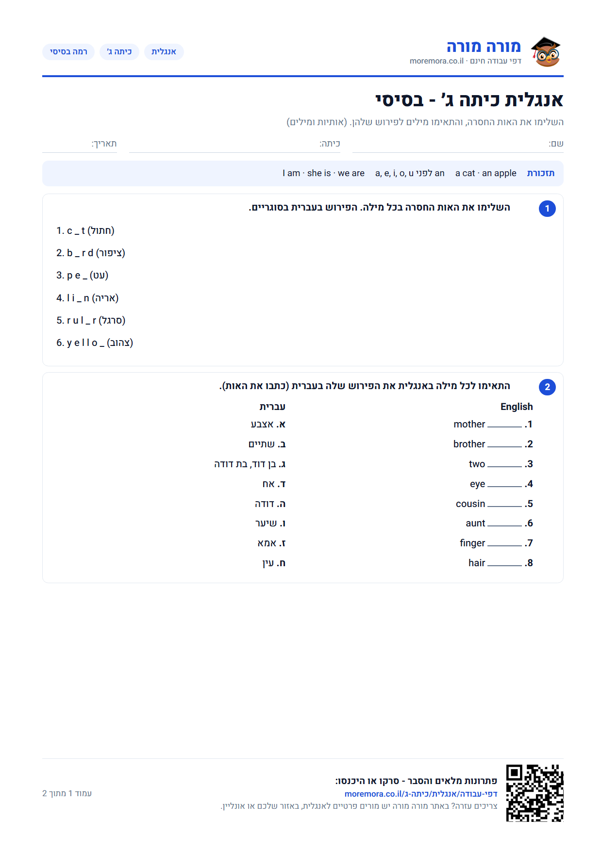The height and width of the screenshot is (851, 602).
Task: Click the Hebrew option "ד. אח"
Action: pos(274,484)
